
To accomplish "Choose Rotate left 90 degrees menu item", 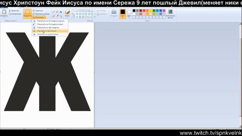I will pyautogui.click(x=50, y=24).
